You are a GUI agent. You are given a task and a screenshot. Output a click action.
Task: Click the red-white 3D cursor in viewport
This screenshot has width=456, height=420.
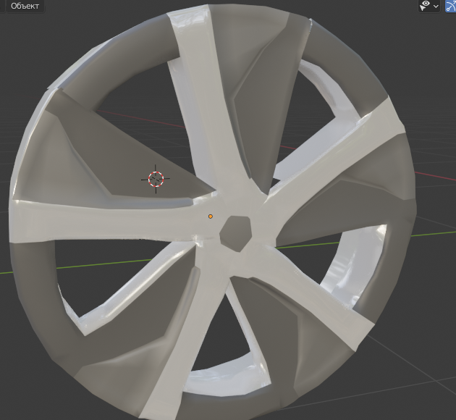156,179
